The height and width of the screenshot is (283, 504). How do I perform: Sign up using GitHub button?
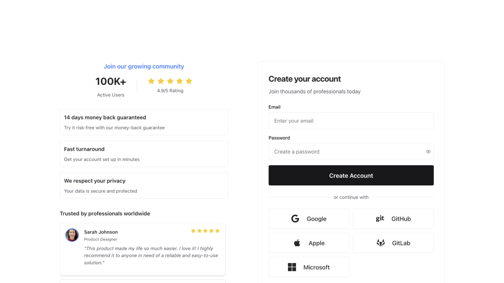coord(393,219)
